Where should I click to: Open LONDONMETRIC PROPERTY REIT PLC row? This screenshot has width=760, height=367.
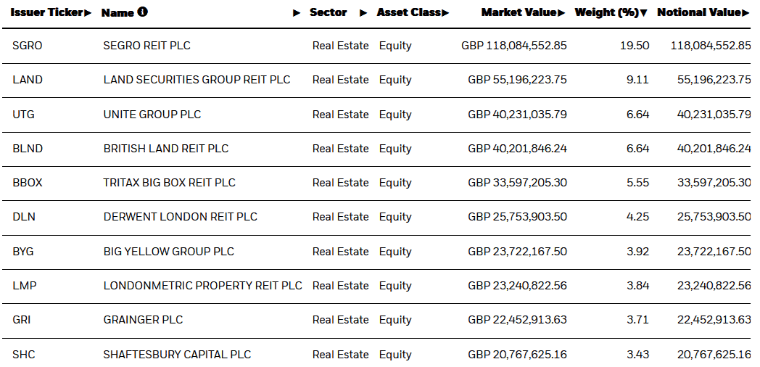202,286
